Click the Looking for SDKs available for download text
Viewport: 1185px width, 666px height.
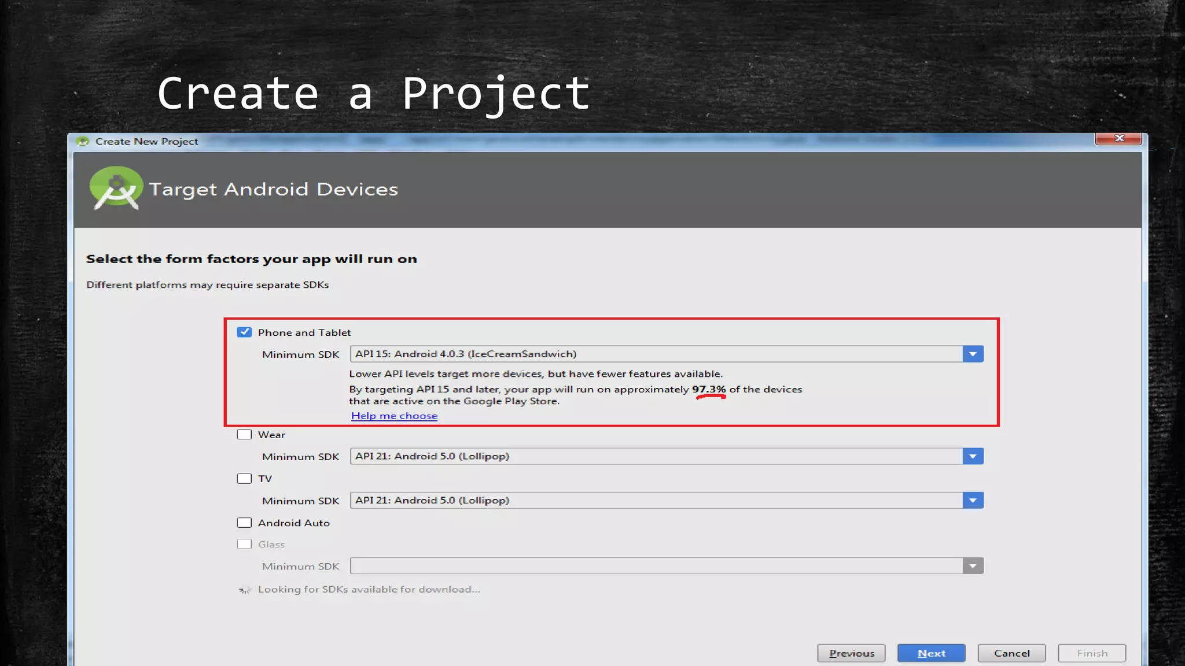tap(369, 589)
